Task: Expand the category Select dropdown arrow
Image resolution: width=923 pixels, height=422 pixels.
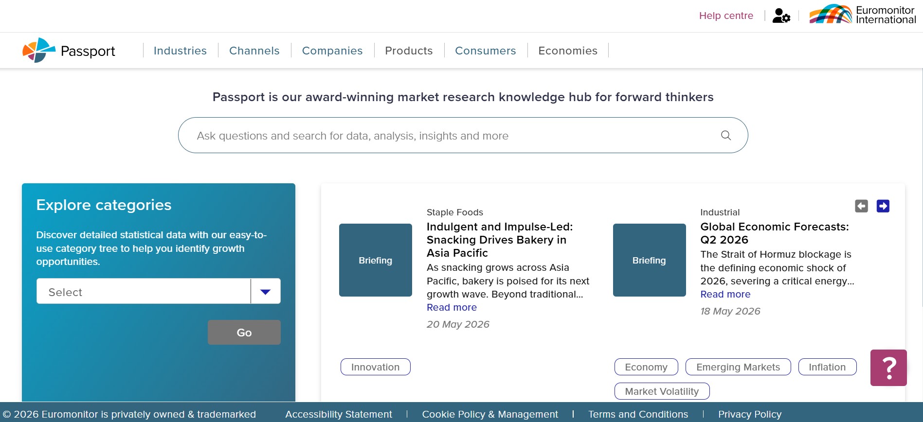Action: point(265,292)
